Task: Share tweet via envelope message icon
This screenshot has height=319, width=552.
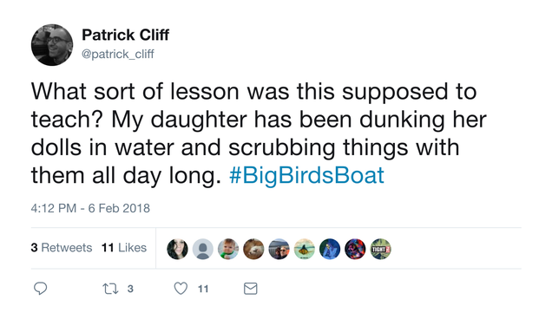Action: [250, 289]
